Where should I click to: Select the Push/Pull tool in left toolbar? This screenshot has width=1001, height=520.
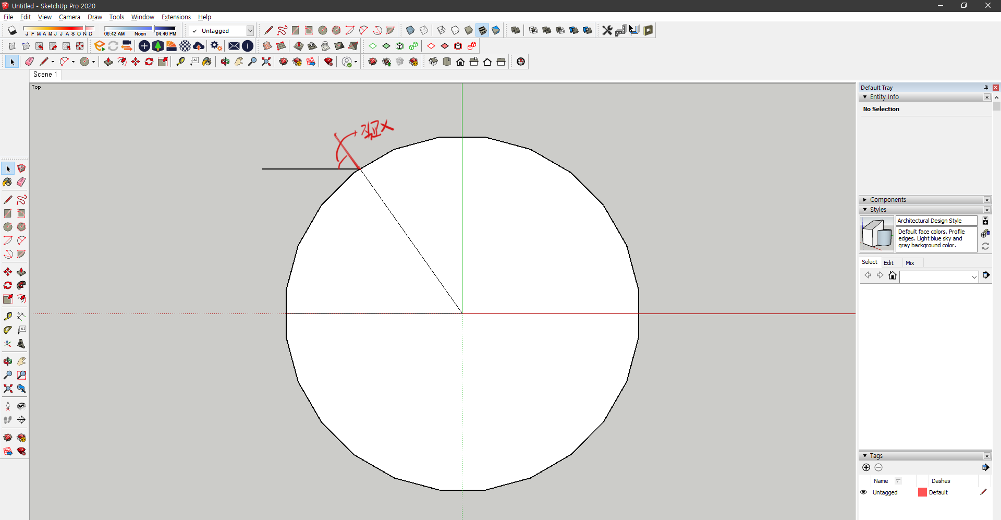tap(21, 272)
